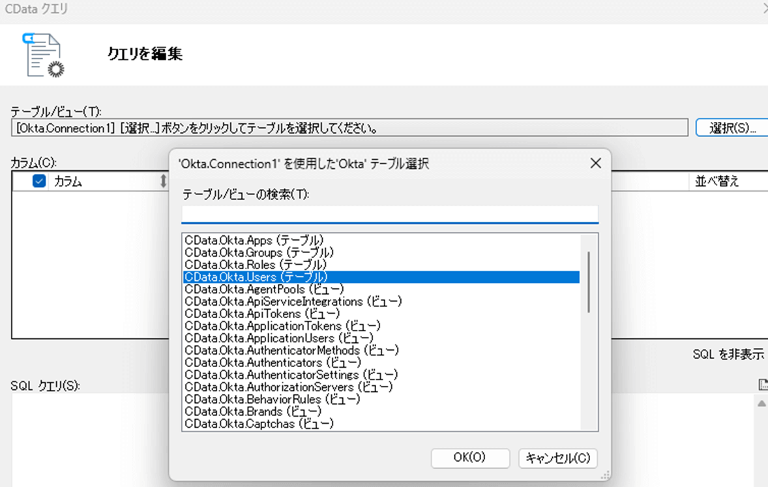The image size is (768, 487).
Task: Click the icon above the SQL query box
Action: tap(763, 385)
